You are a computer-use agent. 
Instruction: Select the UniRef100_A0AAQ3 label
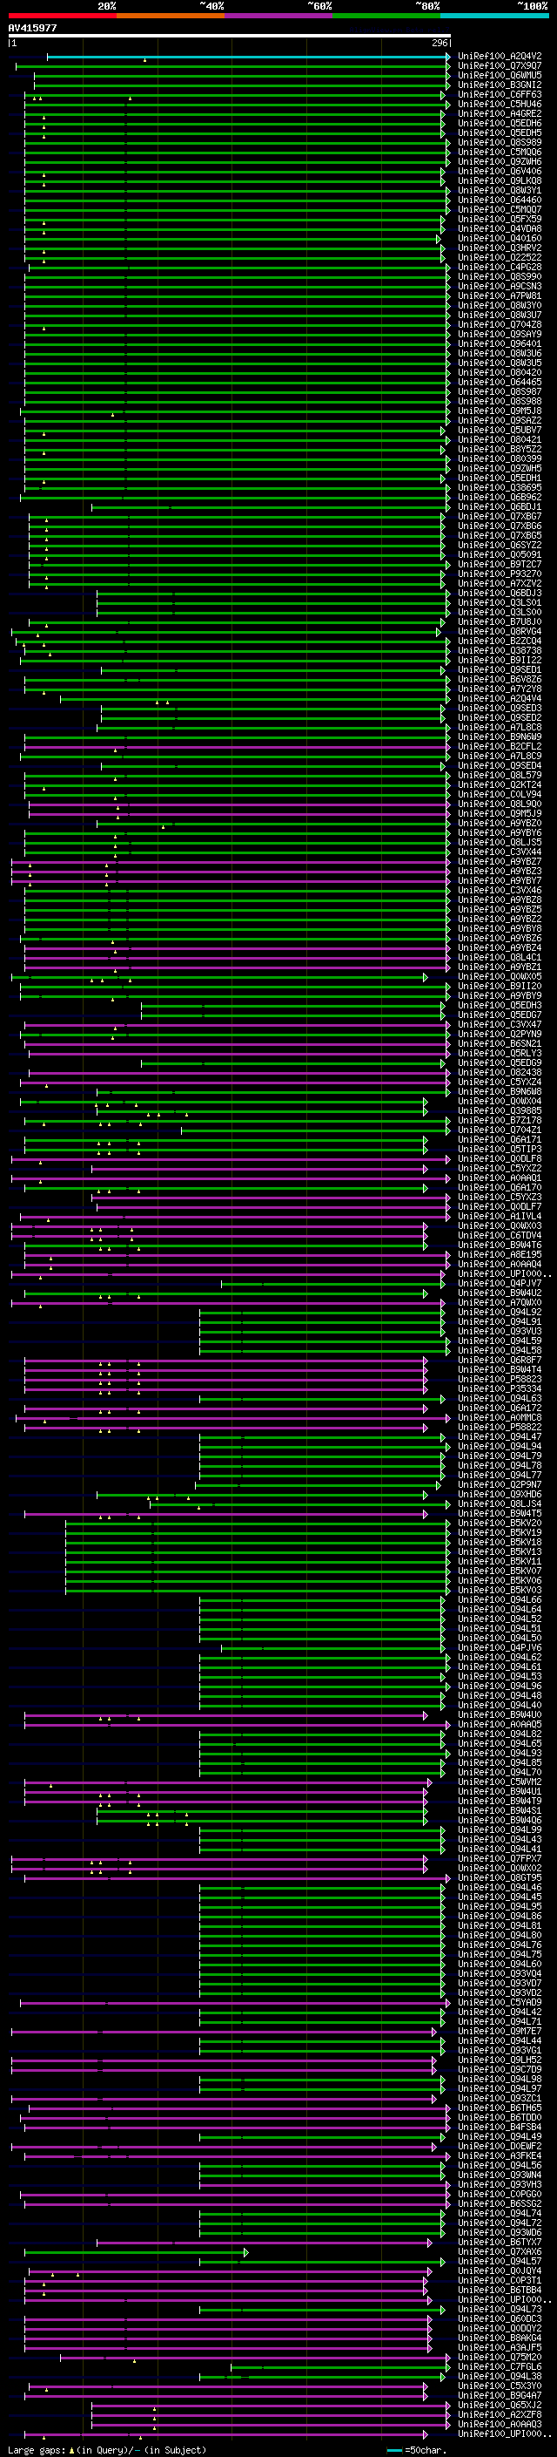[x=500, y=2424]
